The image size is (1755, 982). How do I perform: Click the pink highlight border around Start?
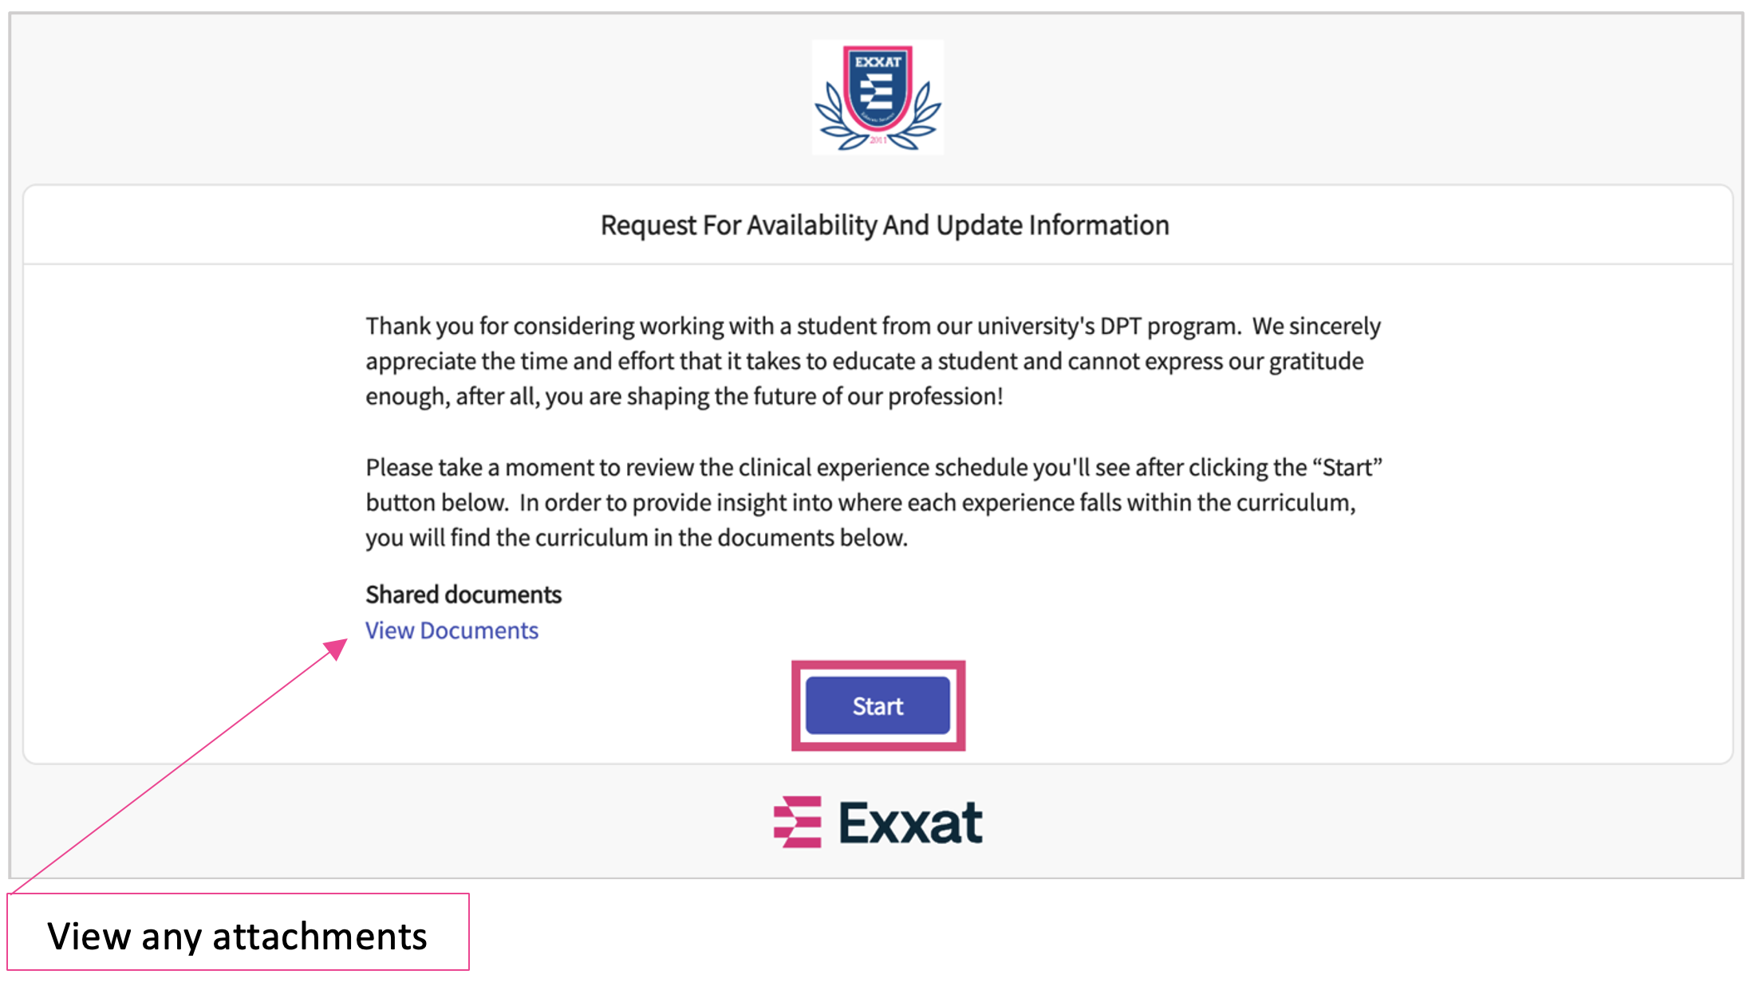[x=877, y=665]
